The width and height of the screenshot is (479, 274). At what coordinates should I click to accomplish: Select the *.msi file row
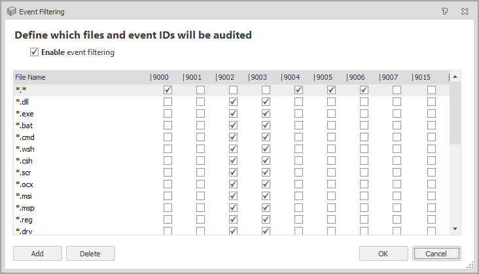click(24, 196)
